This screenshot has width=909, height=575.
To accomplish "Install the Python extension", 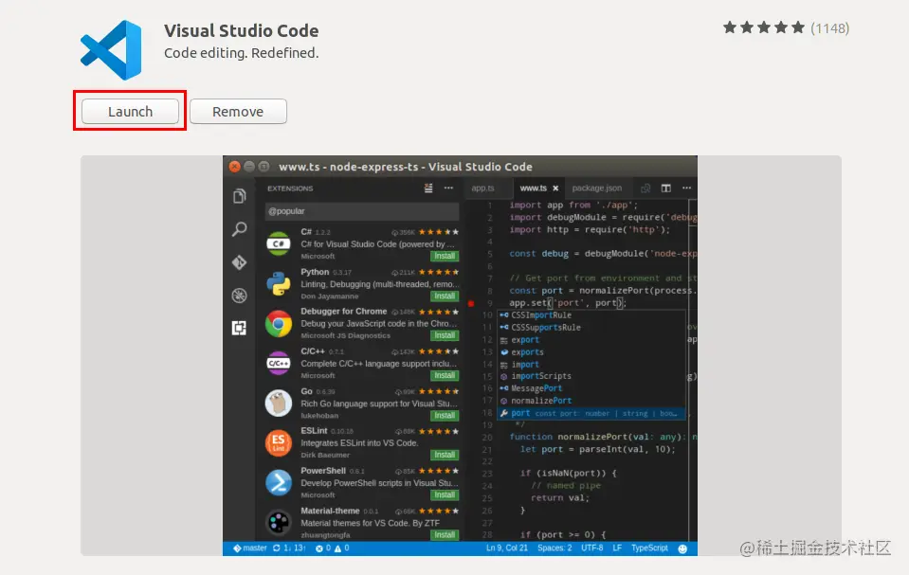I will pos(445,296).
